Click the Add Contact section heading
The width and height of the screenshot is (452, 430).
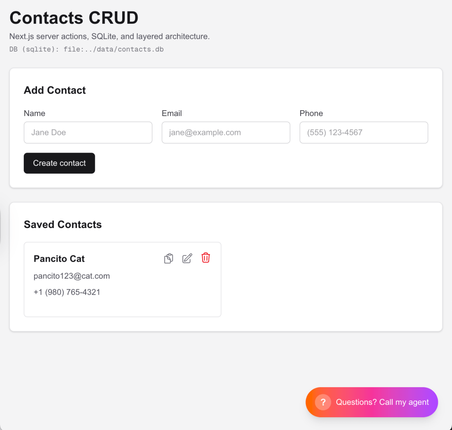(x=55, y=90)
